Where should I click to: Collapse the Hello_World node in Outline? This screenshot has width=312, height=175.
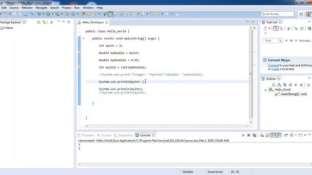point(265,90)
